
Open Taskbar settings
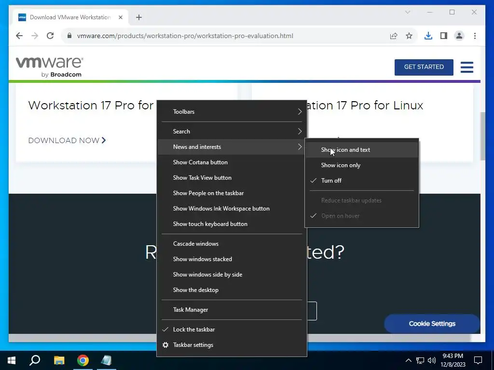(232, 345)
